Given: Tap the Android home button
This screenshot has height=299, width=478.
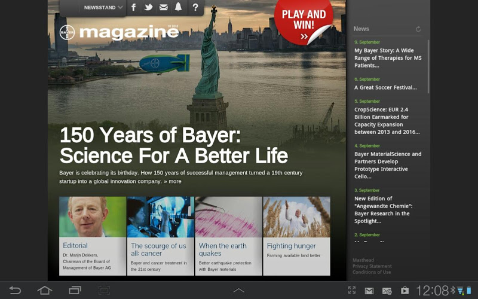Looking at the screenshot, I should (45, 290).
